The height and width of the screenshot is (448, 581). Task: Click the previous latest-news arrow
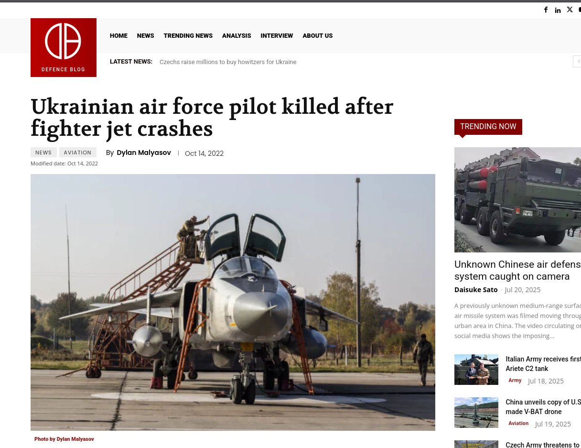coord(578,61)
